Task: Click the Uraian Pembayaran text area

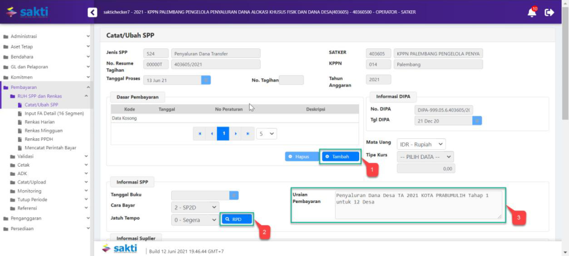Action: (x=418, y=205)
